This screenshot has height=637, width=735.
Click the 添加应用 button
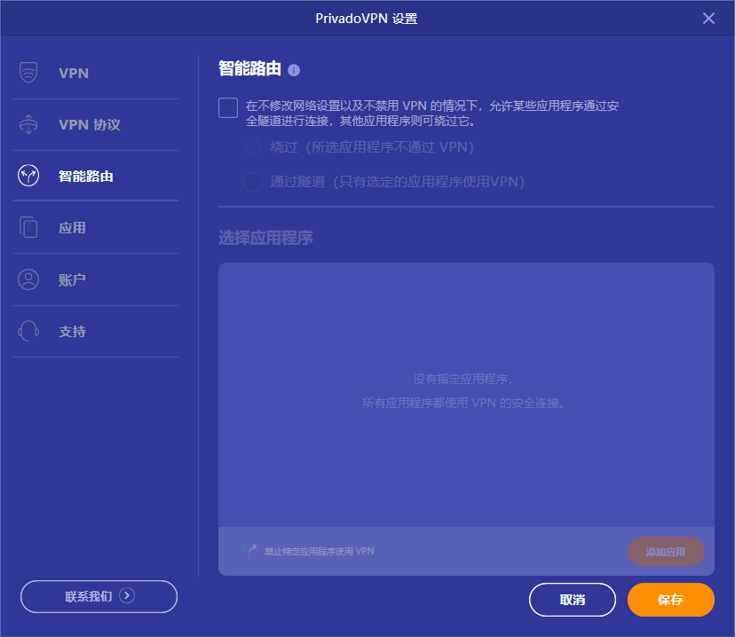point(666,551)
